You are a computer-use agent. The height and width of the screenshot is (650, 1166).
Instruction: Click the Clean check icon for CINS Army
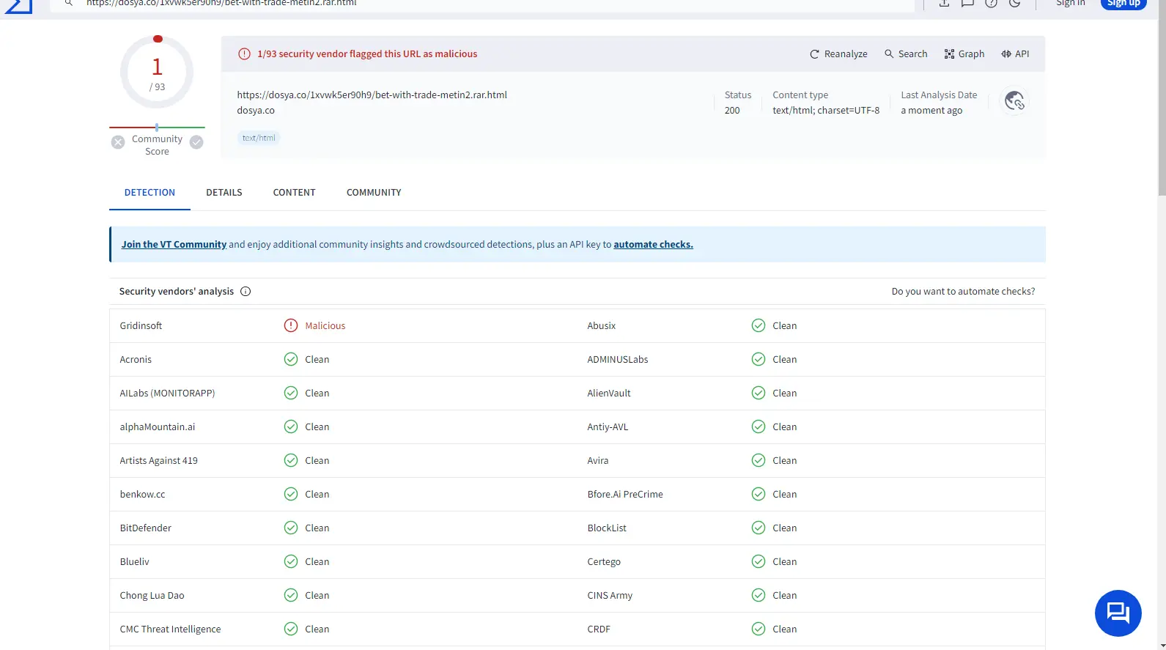[759, 595]
